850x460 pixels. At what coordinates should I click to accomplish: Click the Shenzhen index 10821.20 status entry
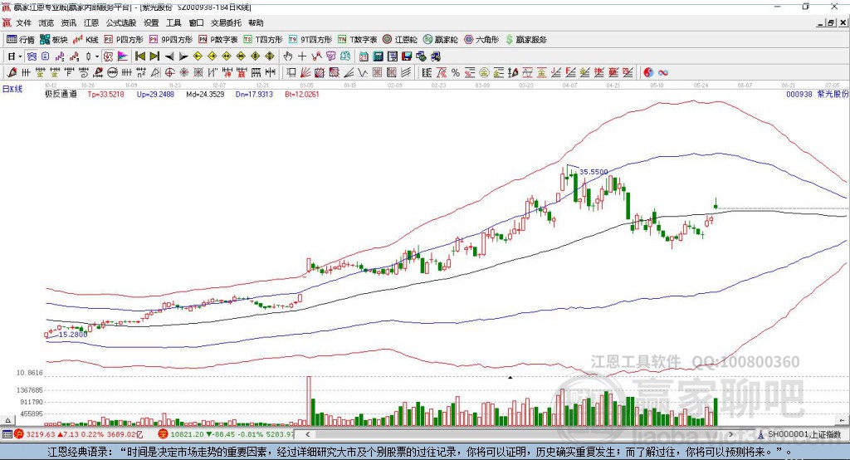226,434
